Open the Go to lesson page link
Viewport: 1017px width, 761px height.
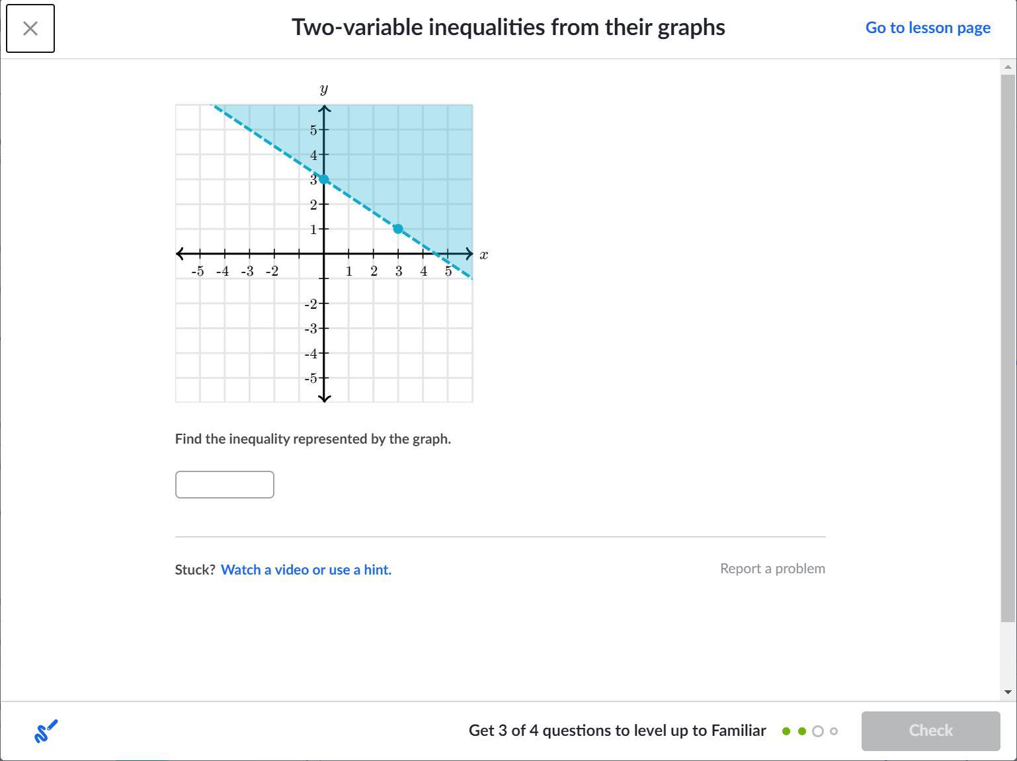point(928,28)
